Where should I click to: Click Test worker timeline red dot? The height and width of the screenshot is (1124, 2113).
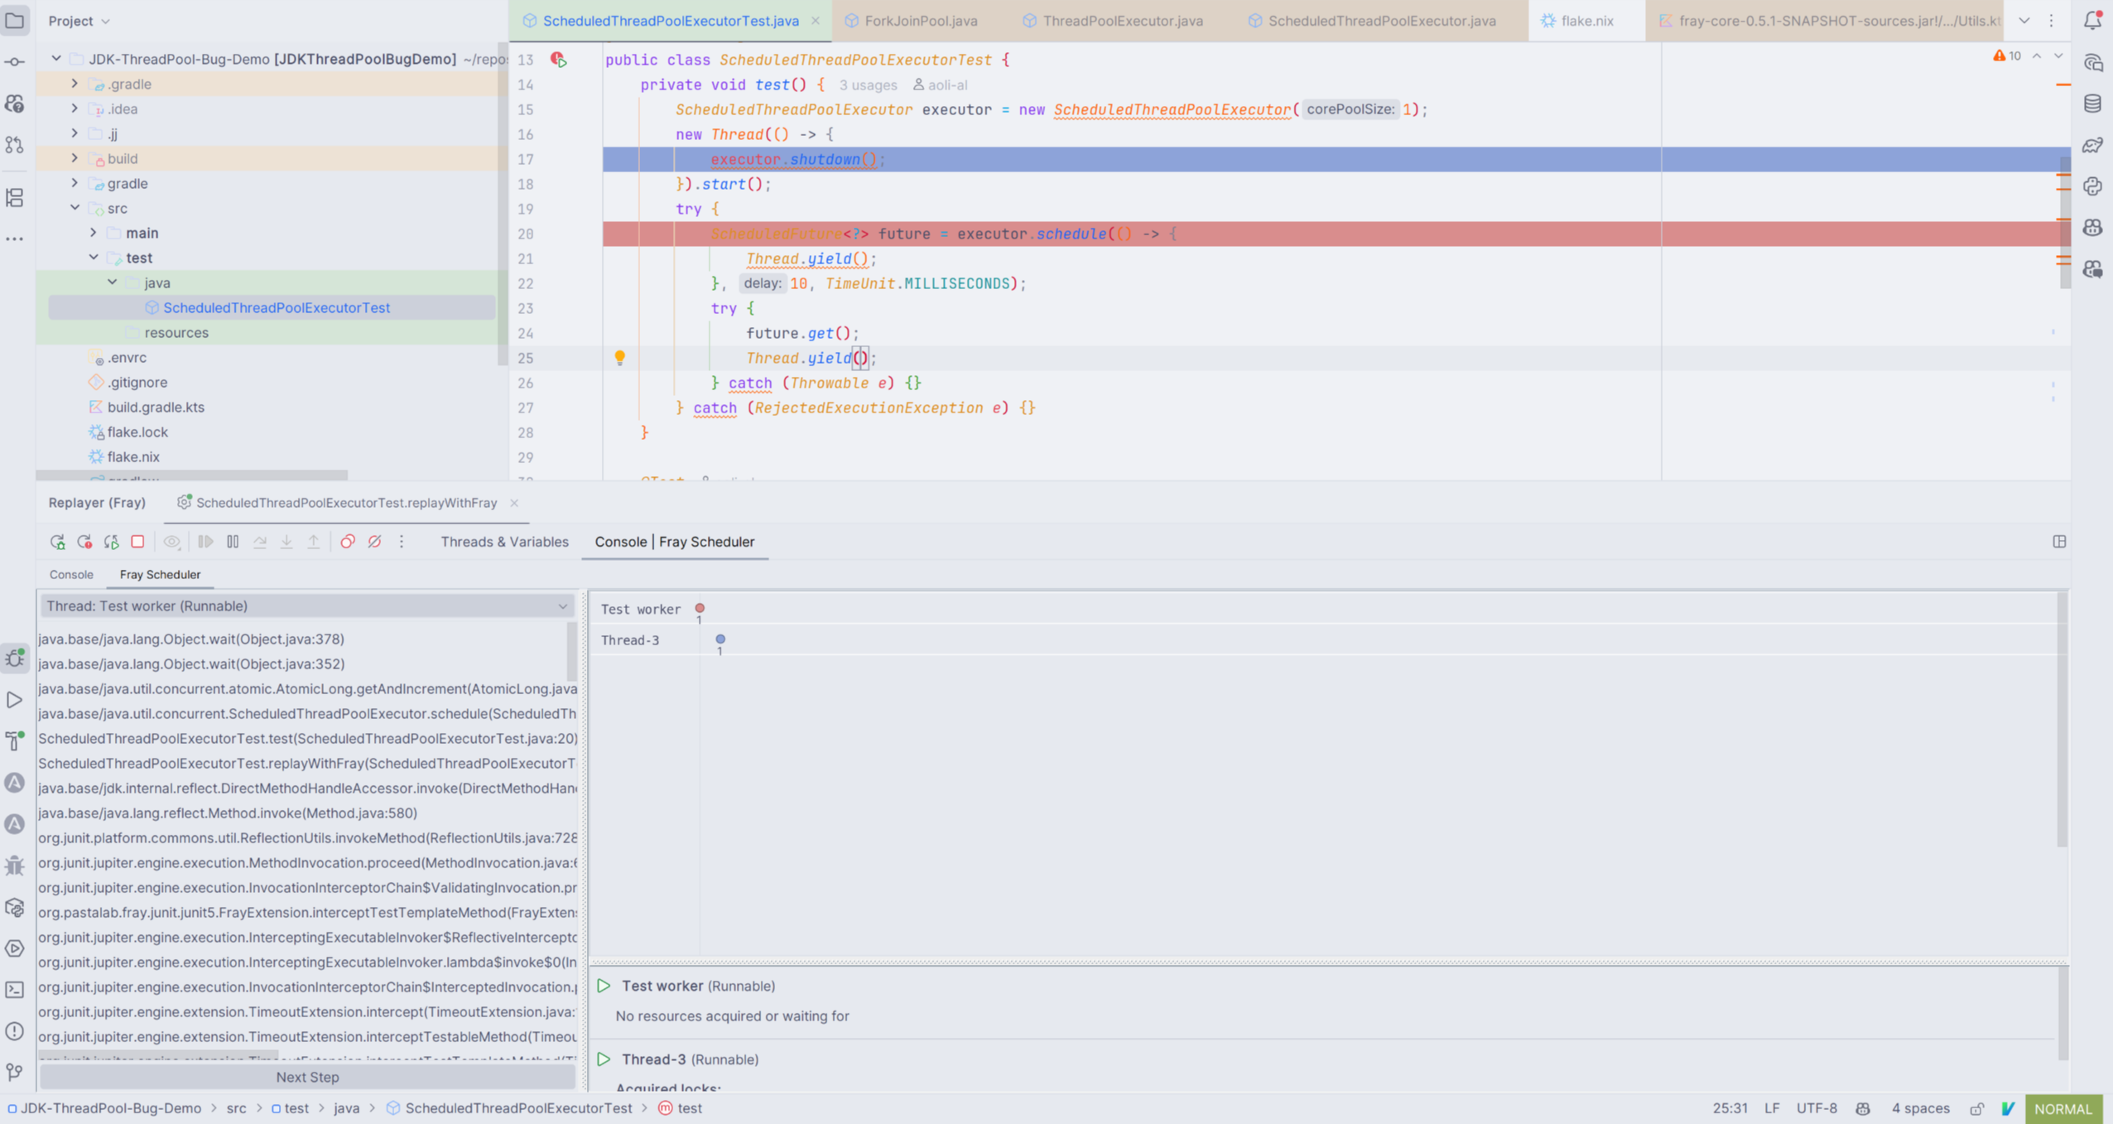[x=700, y=608]
